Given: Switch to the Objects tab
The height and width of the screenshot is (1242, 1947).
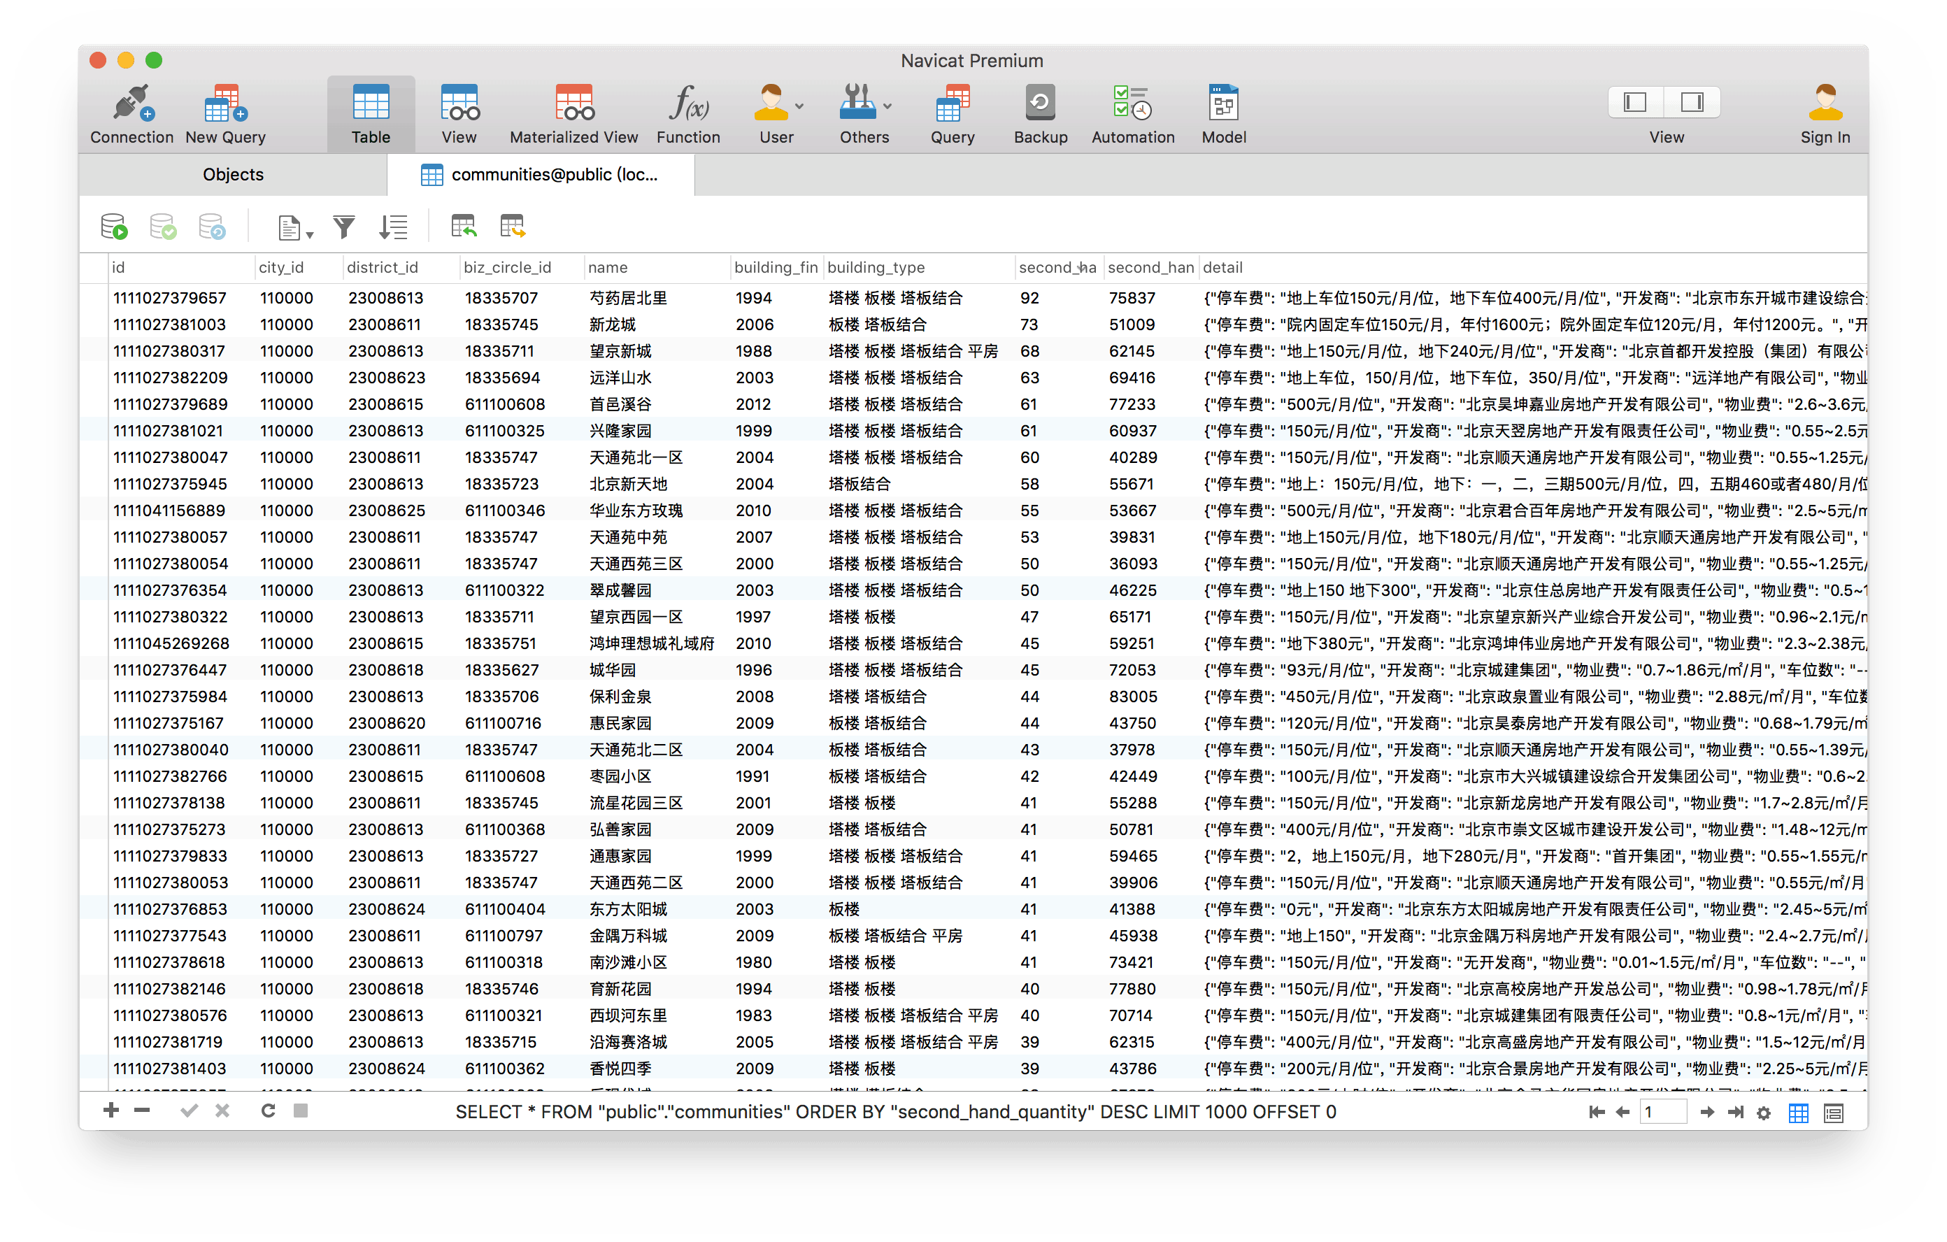Looking at the screenshot, I should (233, 175).
